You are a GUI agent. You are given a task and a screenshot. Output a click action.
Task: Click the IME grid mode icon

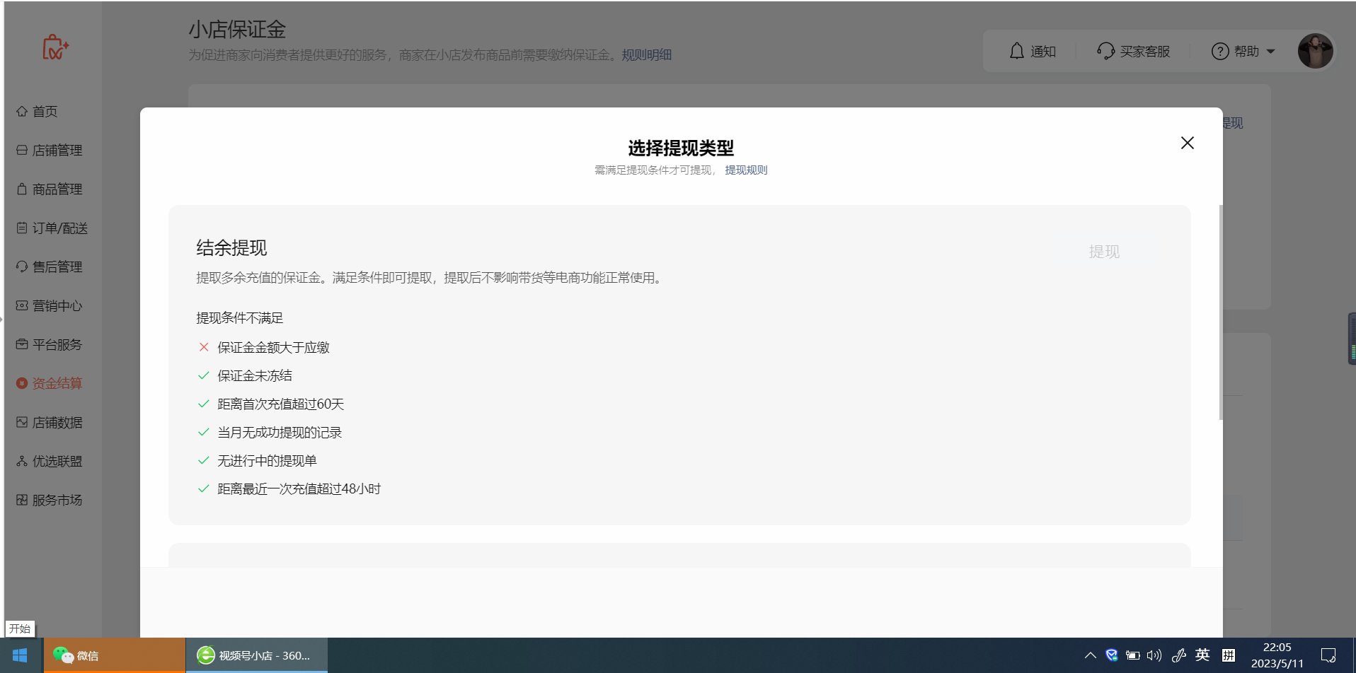[x=1229, y=655]
